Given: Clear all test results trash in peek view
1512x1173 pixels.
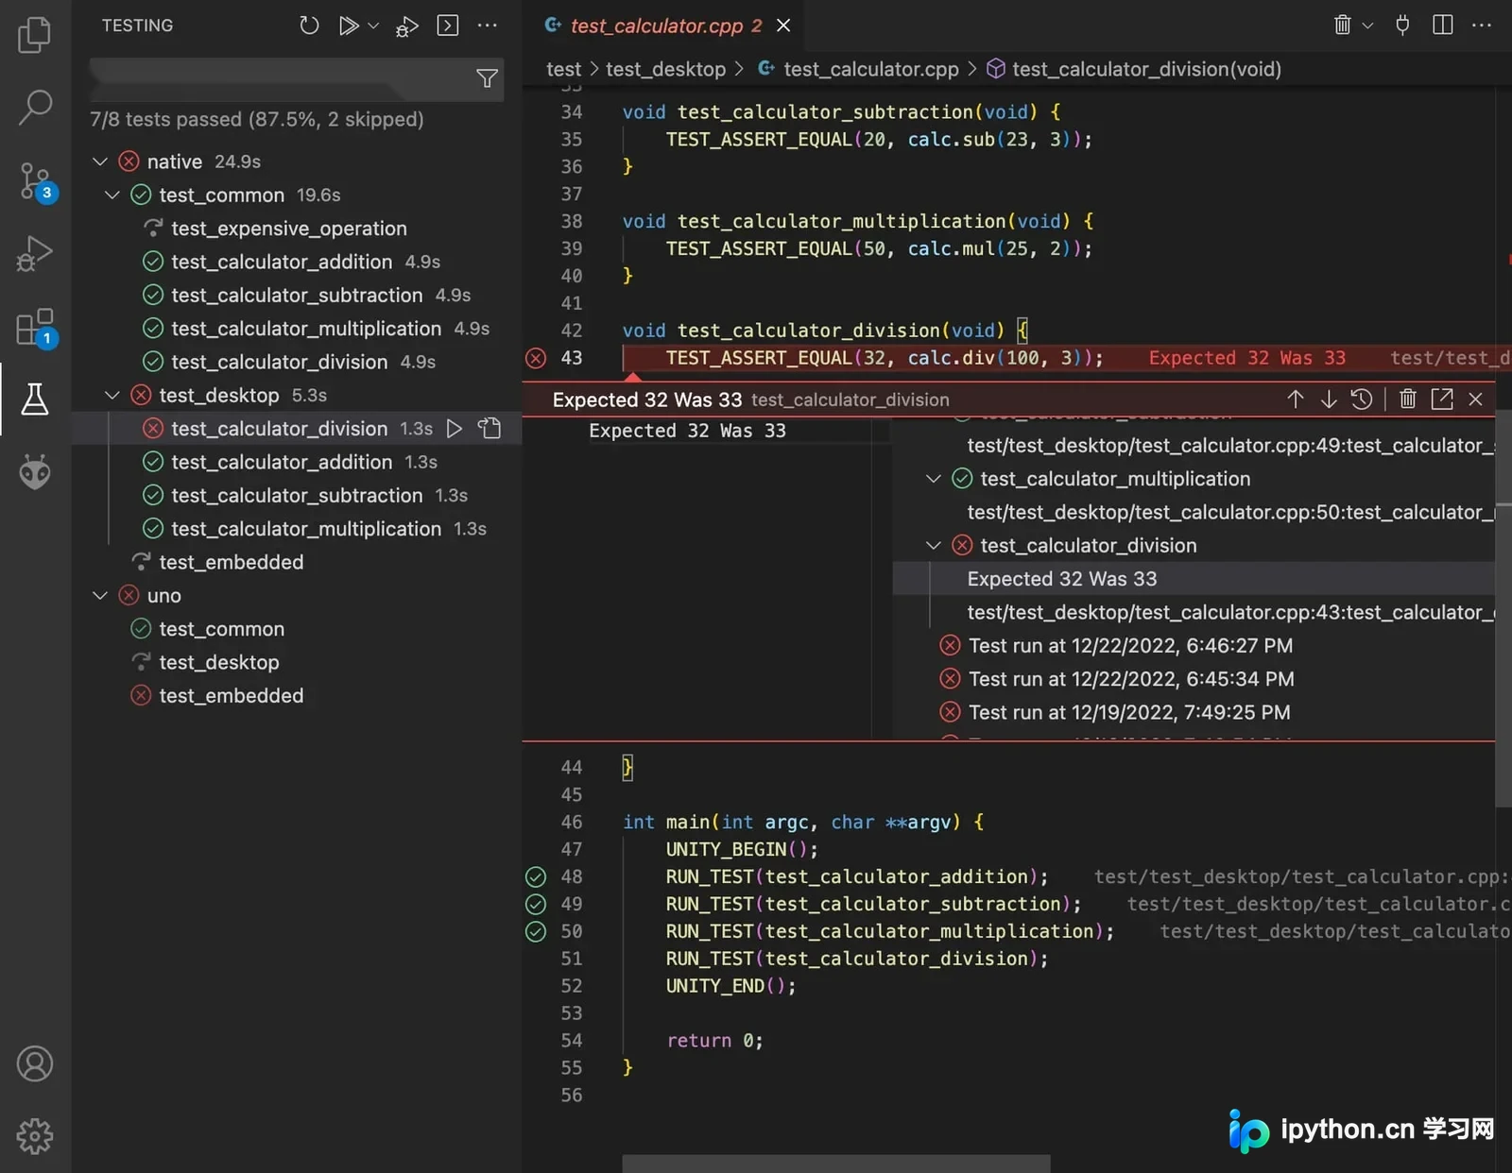Looking at the screenshot, I should tap(1408, 399).
